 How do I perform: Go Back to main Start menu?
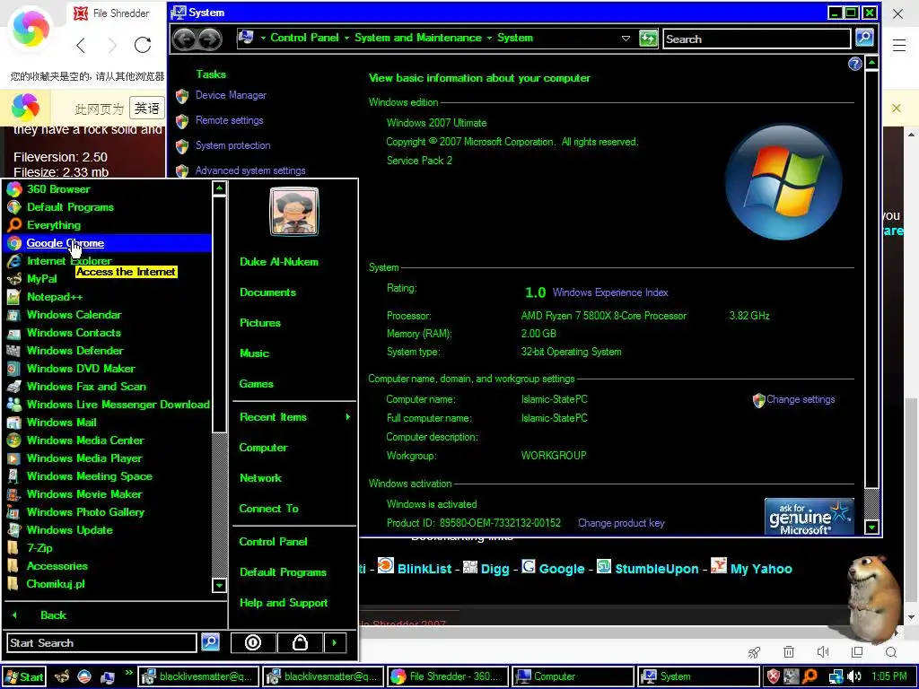53,615
